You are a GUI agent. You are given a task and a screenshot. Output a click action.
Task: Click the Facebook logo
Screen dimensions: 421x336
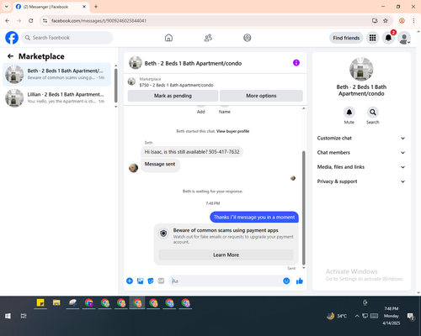tap(12, 38)
